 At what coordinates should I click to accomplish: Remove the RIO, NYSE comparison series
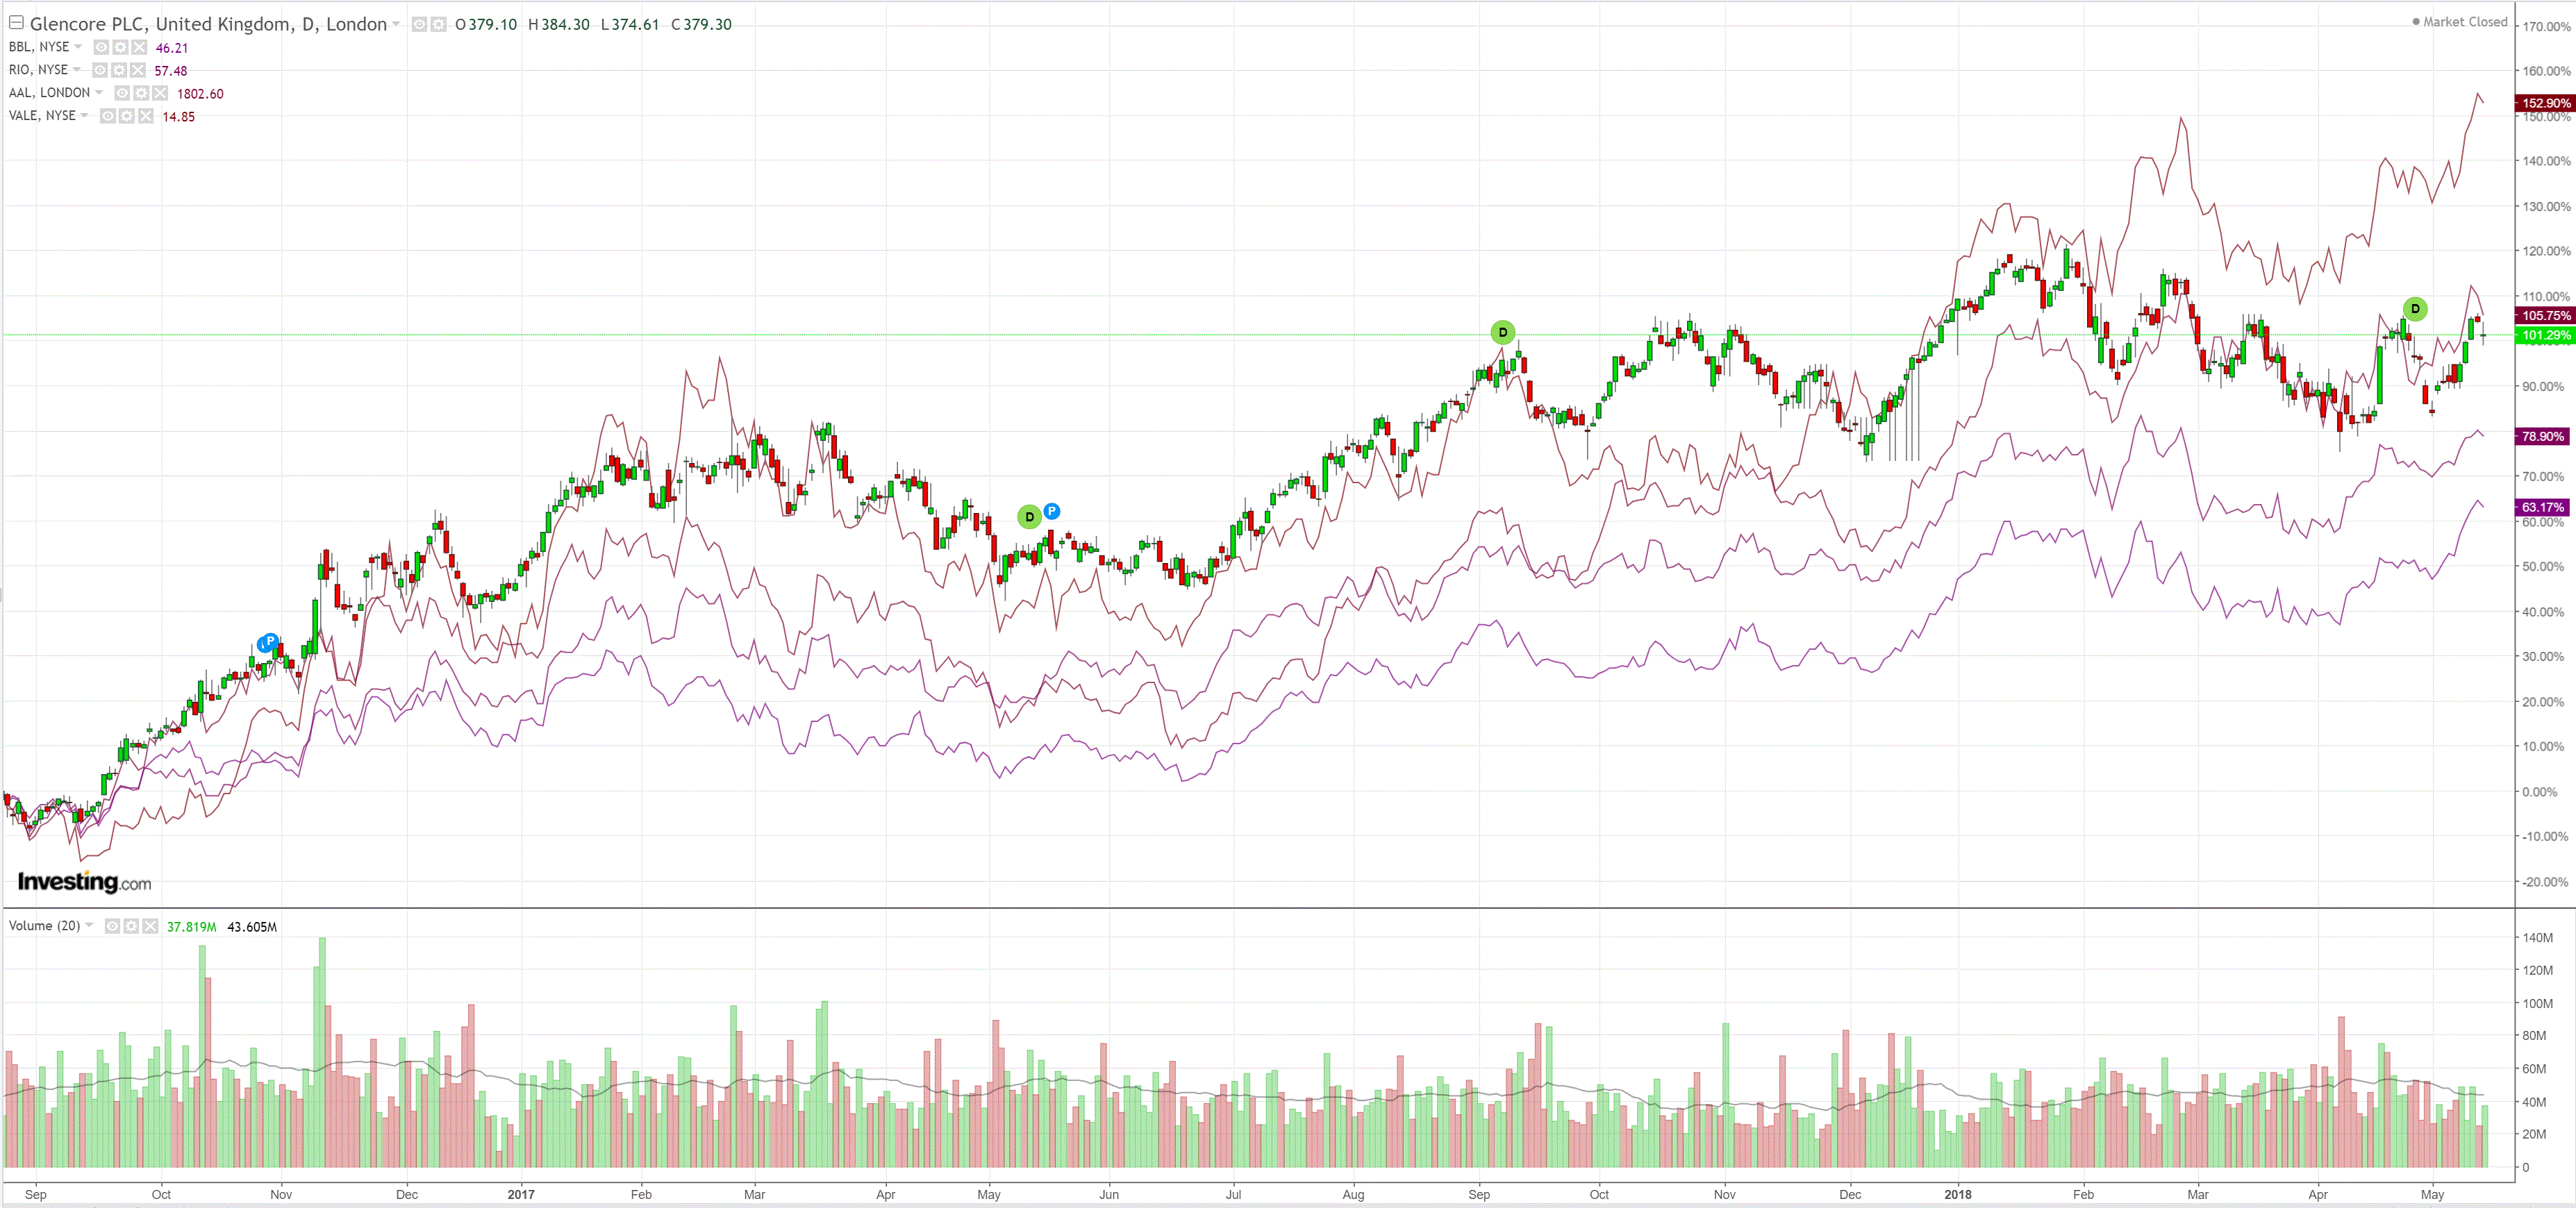138,70
